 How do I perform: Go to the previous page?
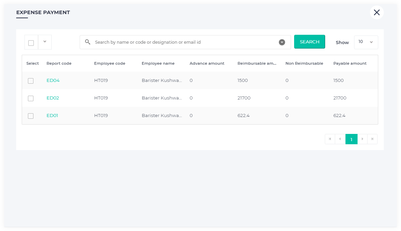340,139
